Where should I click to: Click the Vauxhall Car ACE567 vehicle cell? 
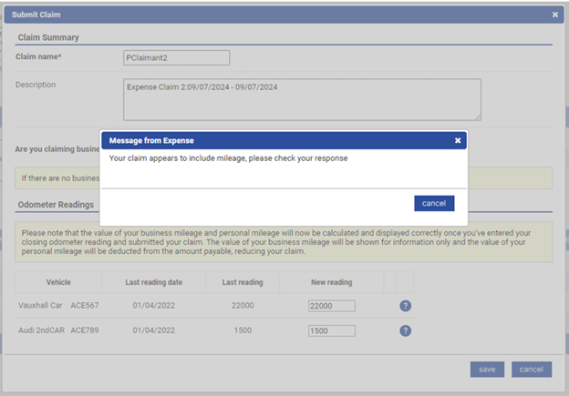click(58, 306)
